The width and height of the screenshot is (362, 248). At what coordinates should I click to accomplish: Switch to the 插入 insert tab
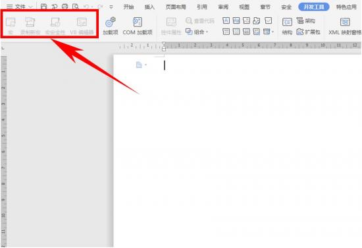coord(149,7)
